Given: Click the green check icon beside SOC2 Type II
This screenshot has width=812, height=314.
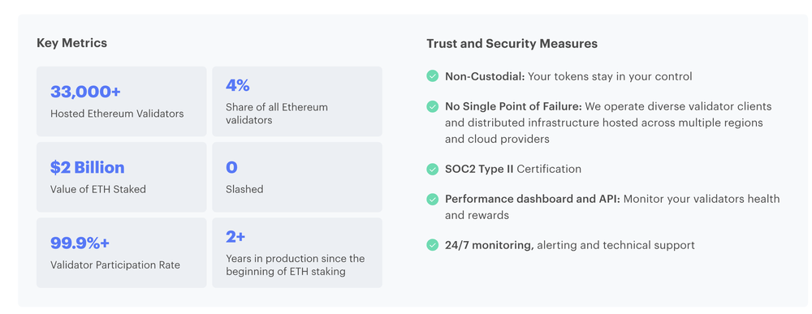Looking at the screenshot, I should 433,169.
